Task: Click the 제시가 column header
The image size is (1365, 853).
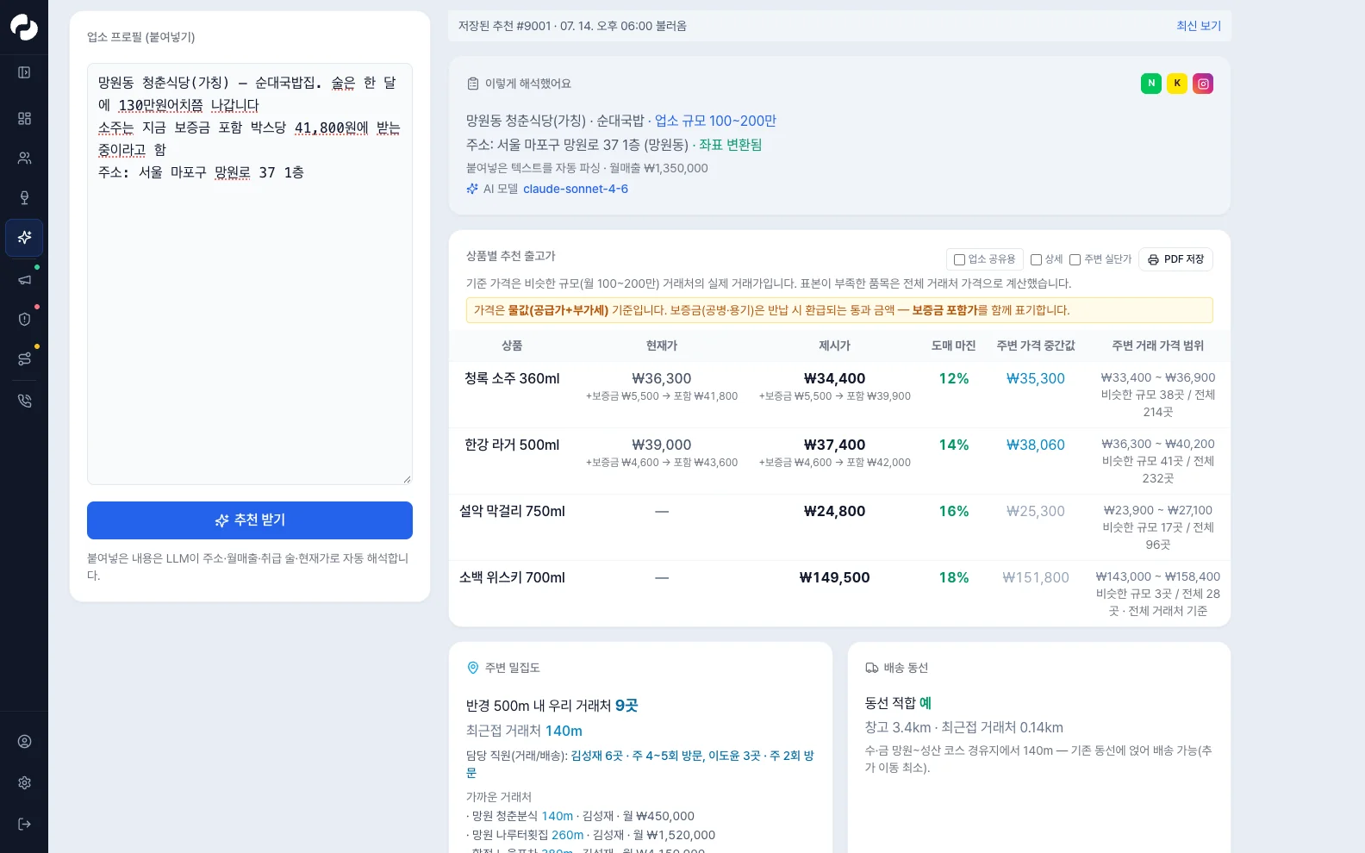Action: pos(834,346)
